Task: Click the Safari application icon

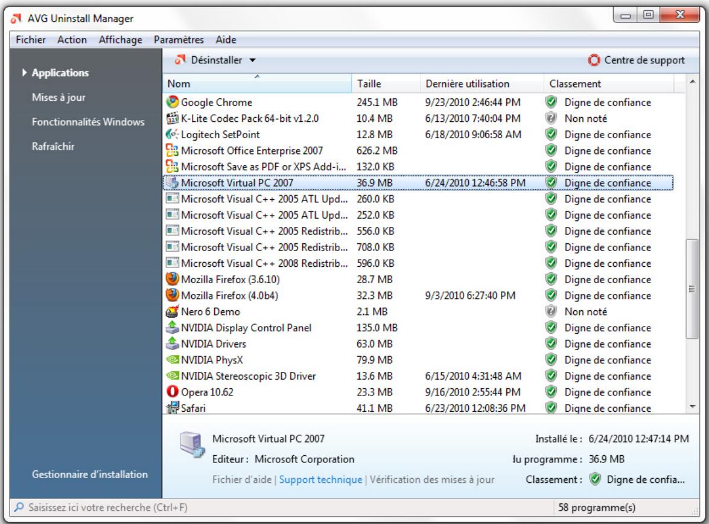Action: click(x=173, y=407)
